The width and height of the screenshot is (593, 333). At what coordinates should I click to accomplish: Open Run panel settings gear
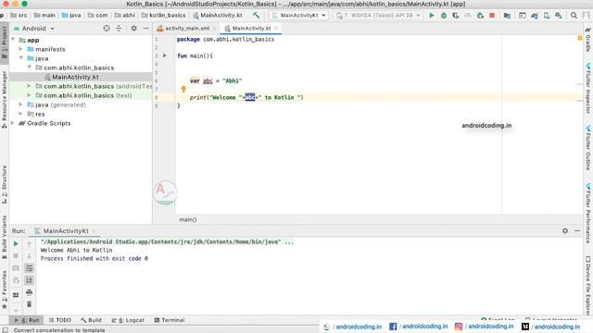pyautogui.click(x=565, y=230)
